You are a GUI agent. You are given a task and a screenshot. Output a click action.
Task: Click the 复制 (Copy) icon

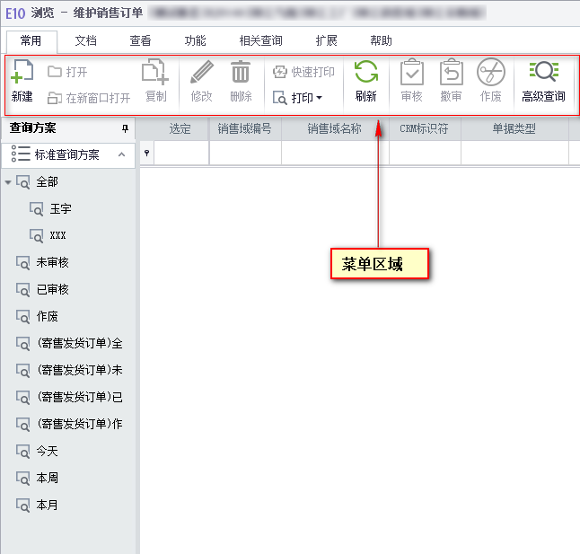tap(155, 74)
